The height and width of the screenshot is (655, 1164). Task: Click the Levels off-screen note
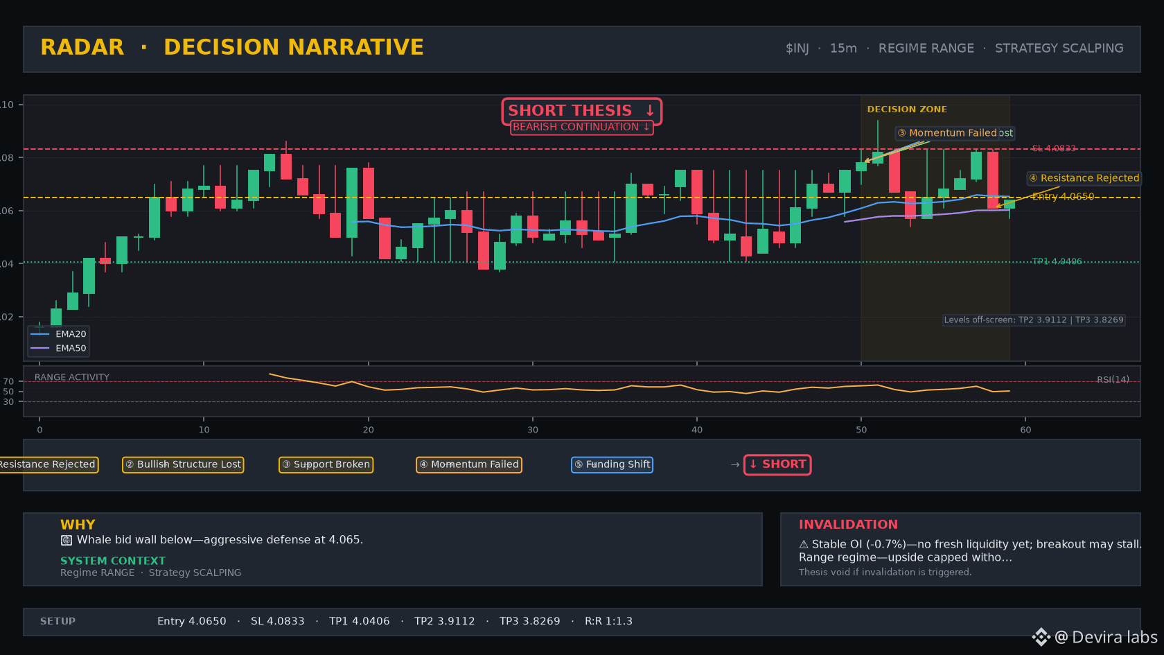(1034, 320)
